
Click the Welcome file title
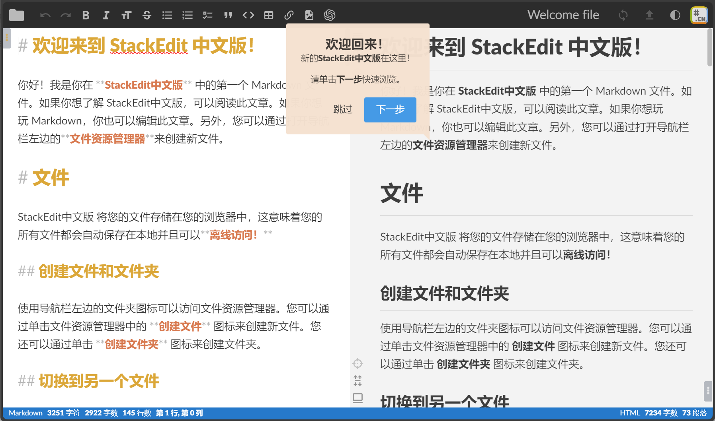563,15
